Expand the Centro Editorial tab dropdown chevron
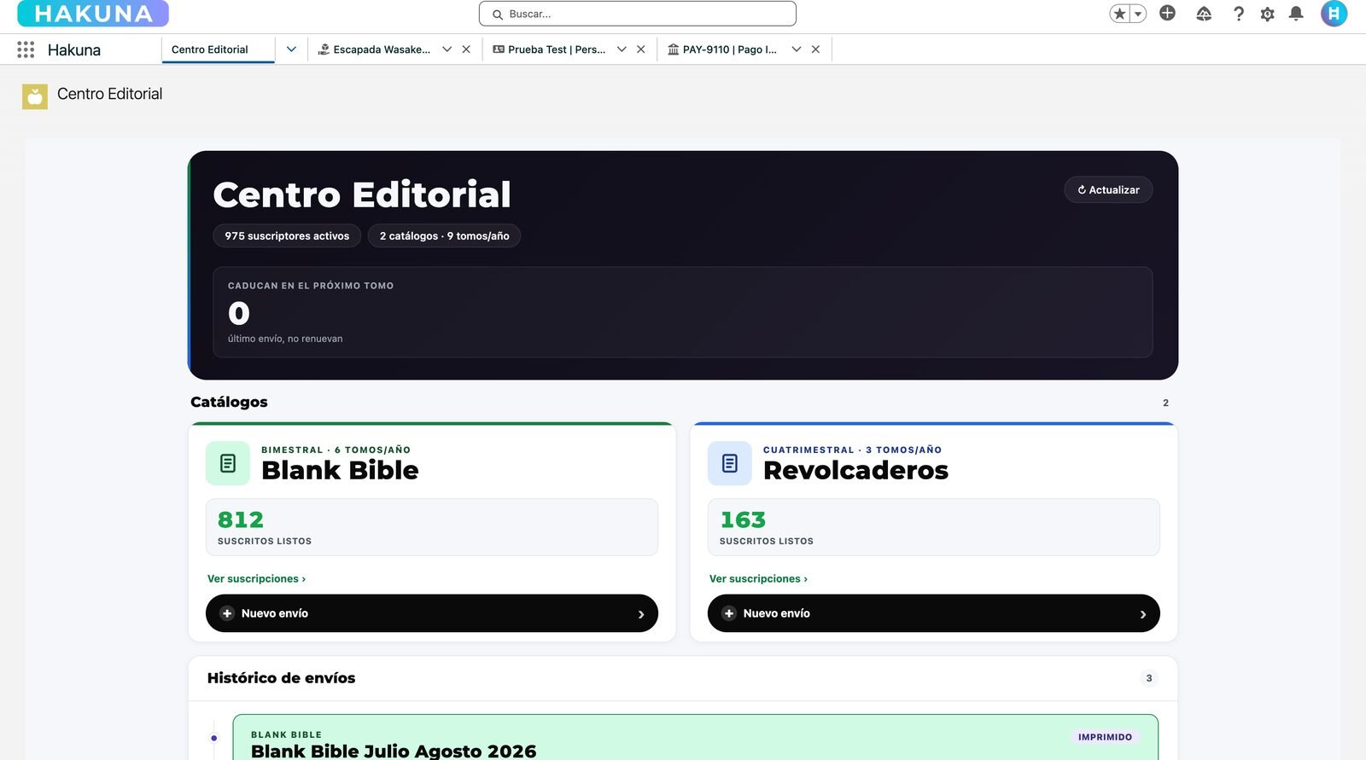The image size is (1366, 760). click(291, 49)
